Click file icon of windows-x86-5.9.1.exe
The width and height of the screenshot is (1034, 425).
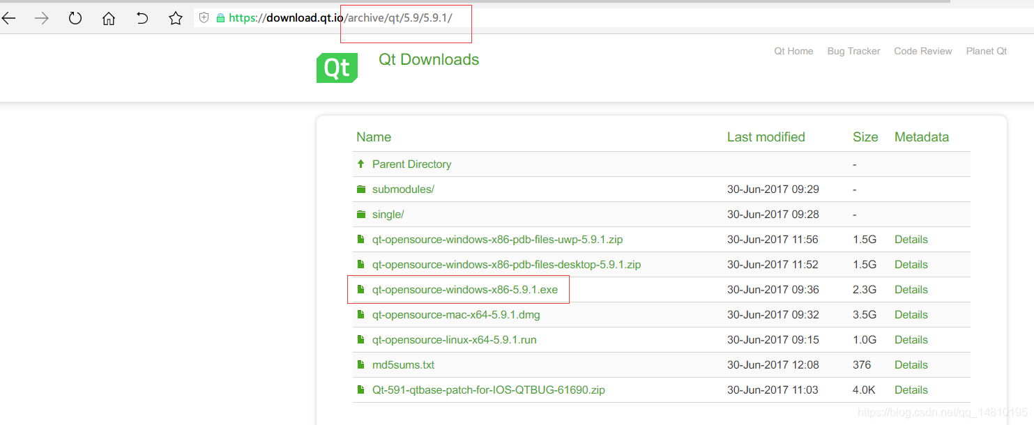tap(360, 290)
